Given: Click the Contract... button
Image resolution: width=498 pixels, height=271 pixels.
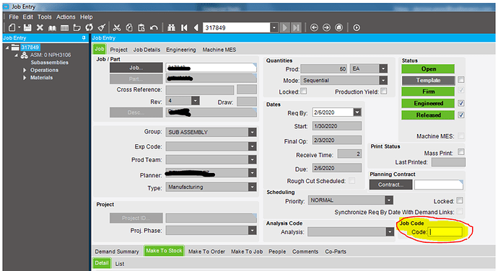Looking at the screenshot, I should tap(390, 185).
